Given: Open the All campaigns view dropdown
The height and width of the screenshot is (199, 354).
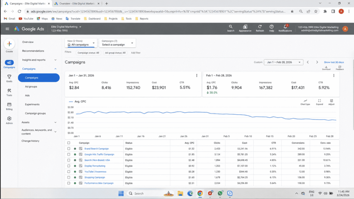Looking at the screenshot, I should click(81, 43).
